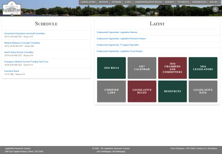Expand the MyLRC dropdown menu
222x154 pixels.
(x=214, y=2)
